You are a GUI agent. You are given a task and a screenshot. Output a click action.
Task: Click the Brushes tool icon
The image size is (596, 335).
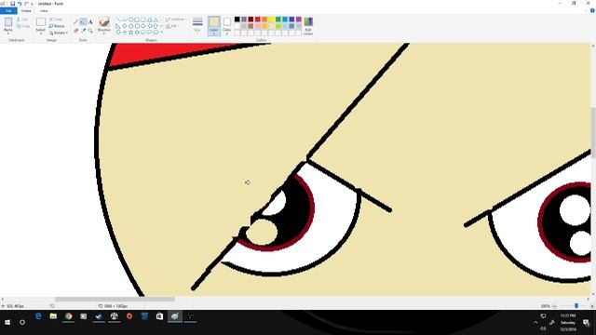coord(104,21)
